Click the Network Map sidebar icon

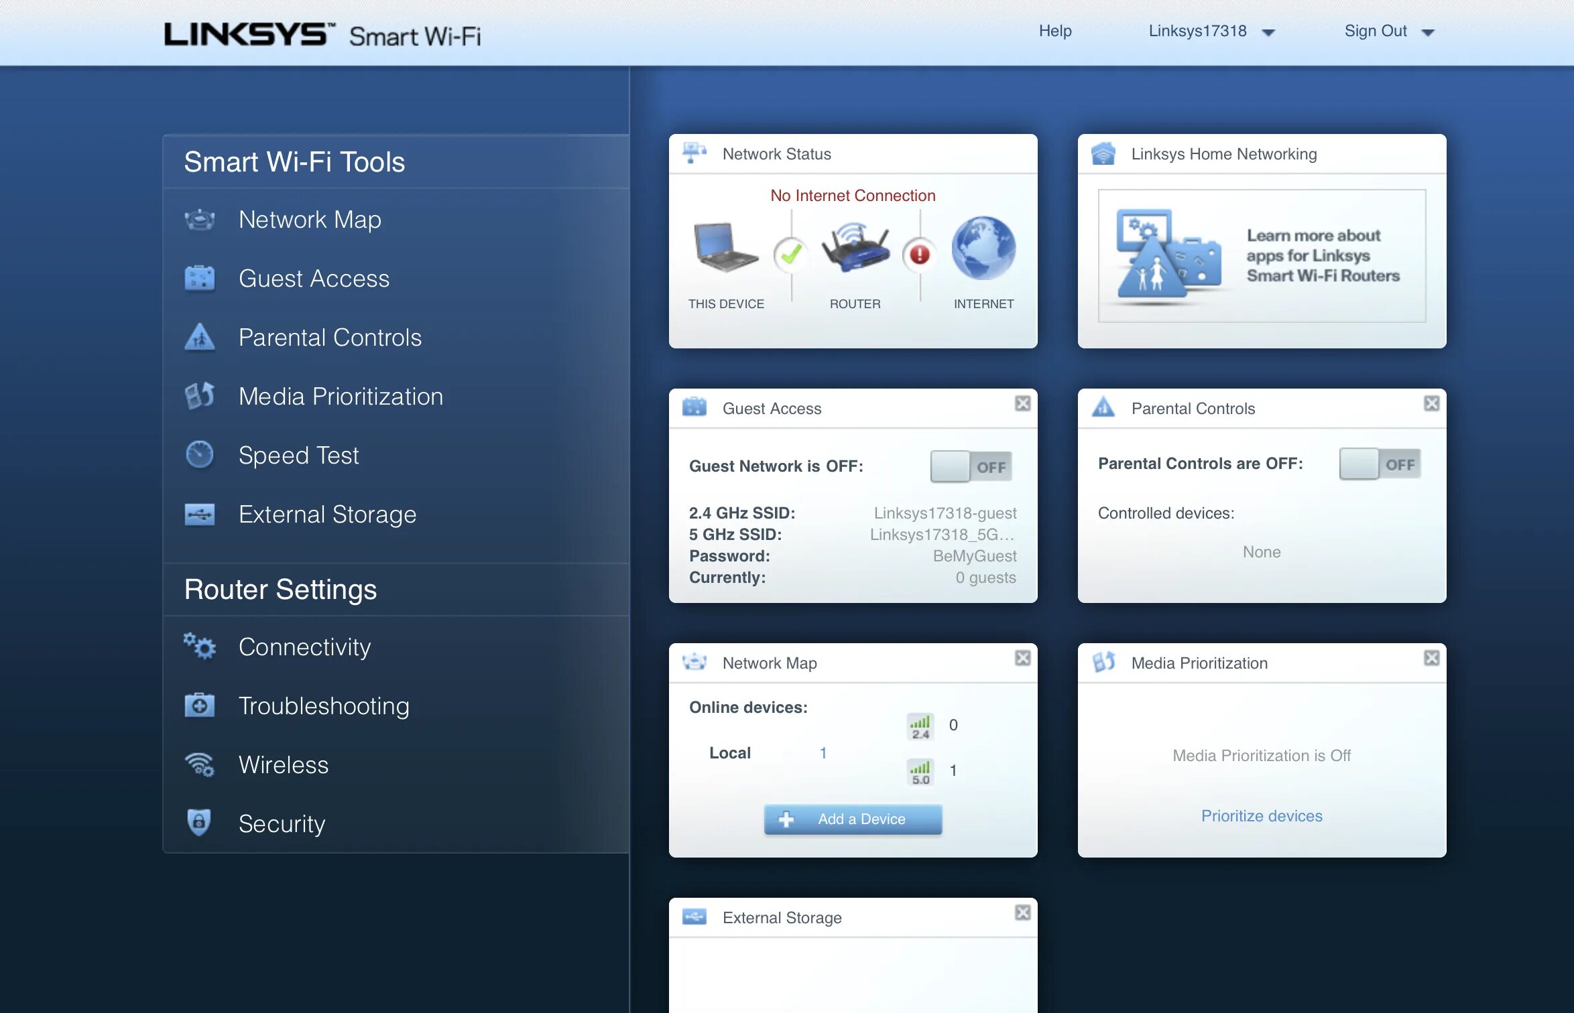coord(199,220)
